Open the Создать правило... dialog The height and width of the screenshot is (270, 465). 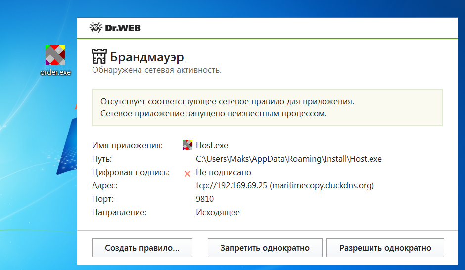pyautogui.click(x=142, y=248)
